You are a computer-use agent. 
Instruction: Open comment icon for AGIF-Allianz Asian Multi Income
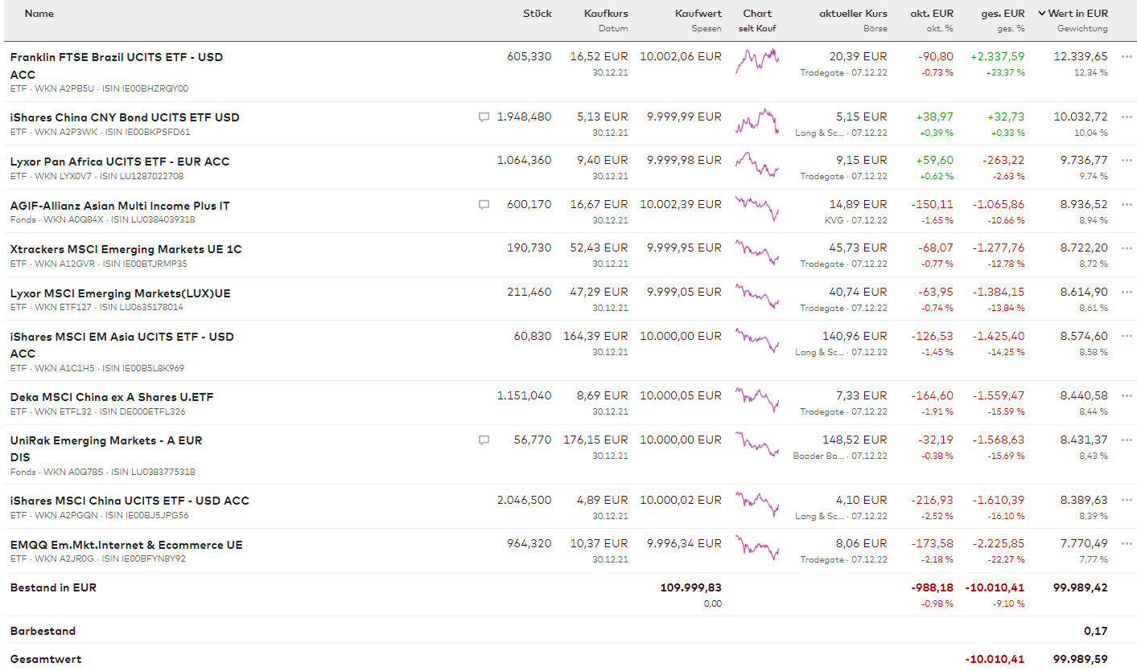[484, 205]
